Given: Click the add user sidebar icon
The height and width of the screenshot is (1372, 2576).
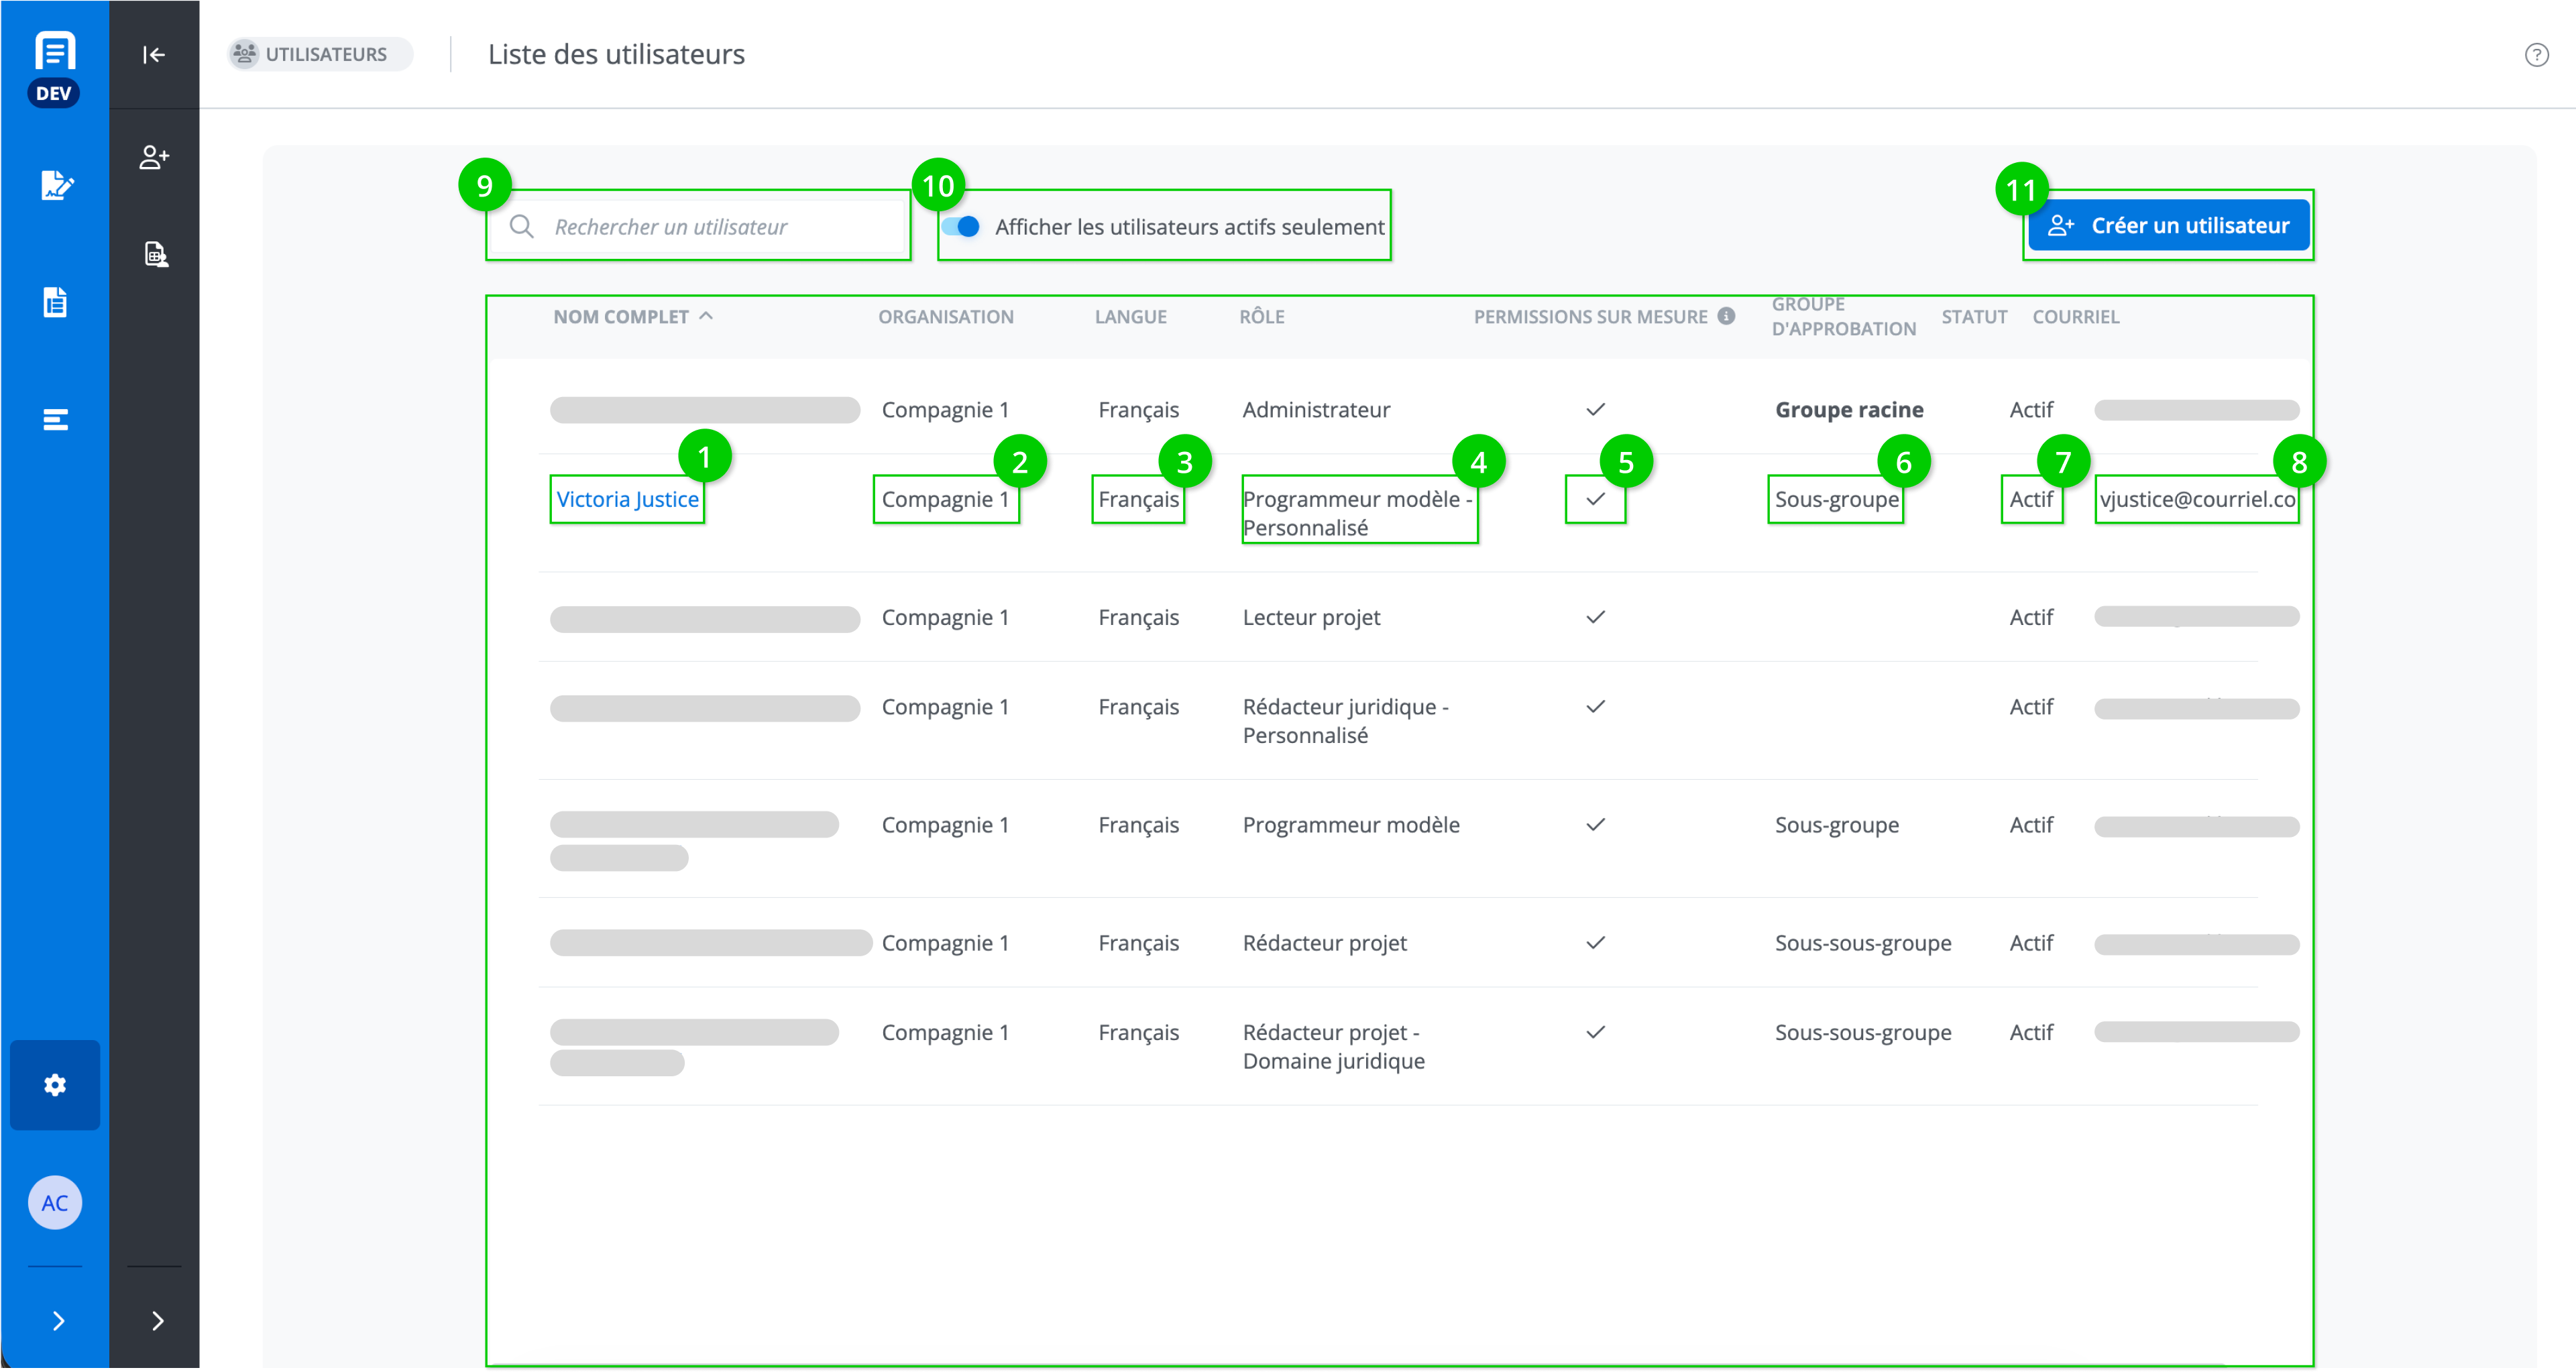Looking at the screenshot, I should point(154,157).
